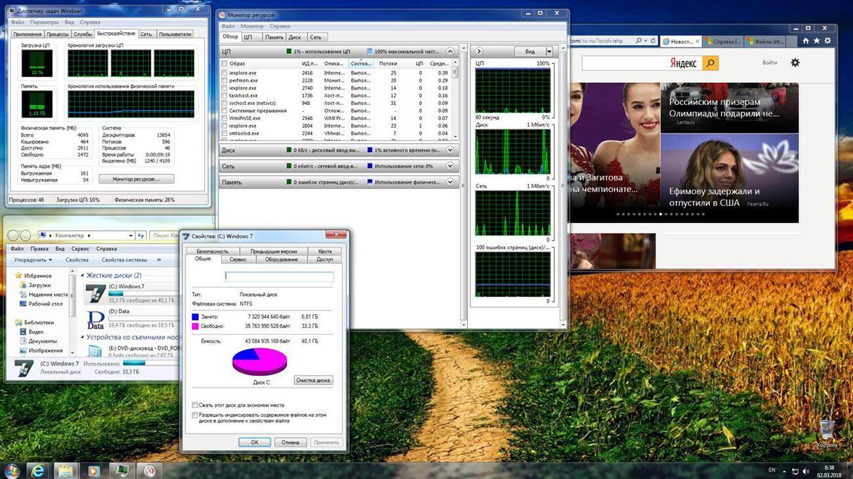The width and height of the screenshot is (853, 479).
Task: Click the browser Home icon
Action: (x=806, y=41)
